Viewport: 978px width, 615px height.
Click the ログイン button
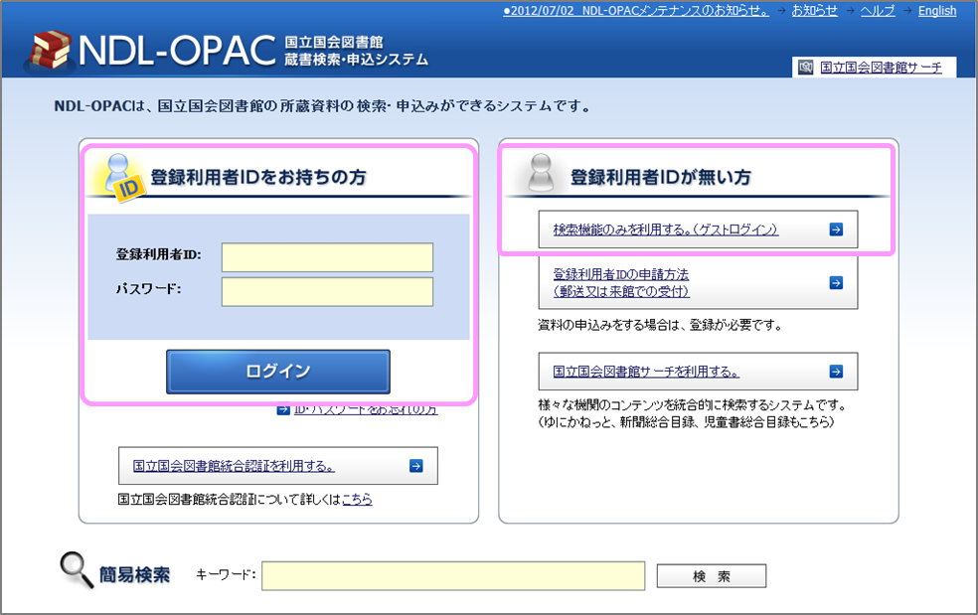pyautogui.click(x=278, y=372)
